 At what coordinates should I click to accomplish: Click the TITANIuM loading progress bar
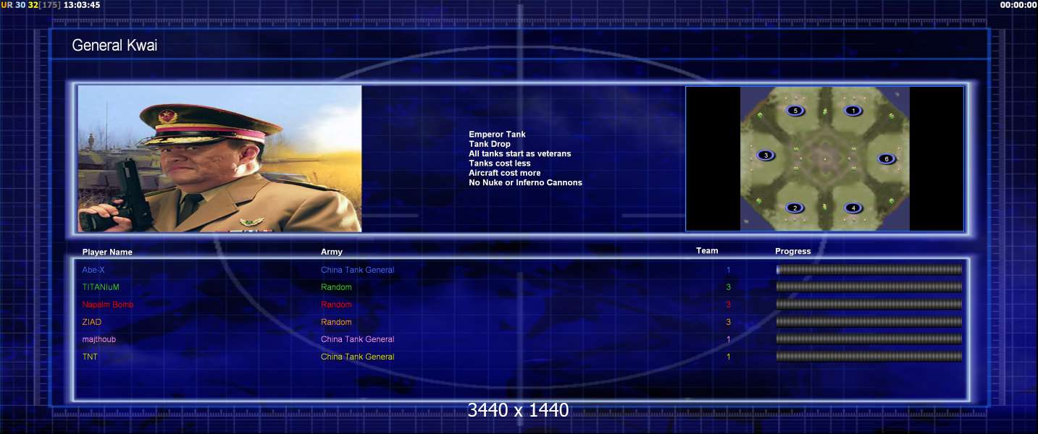[x=869, y=287]
